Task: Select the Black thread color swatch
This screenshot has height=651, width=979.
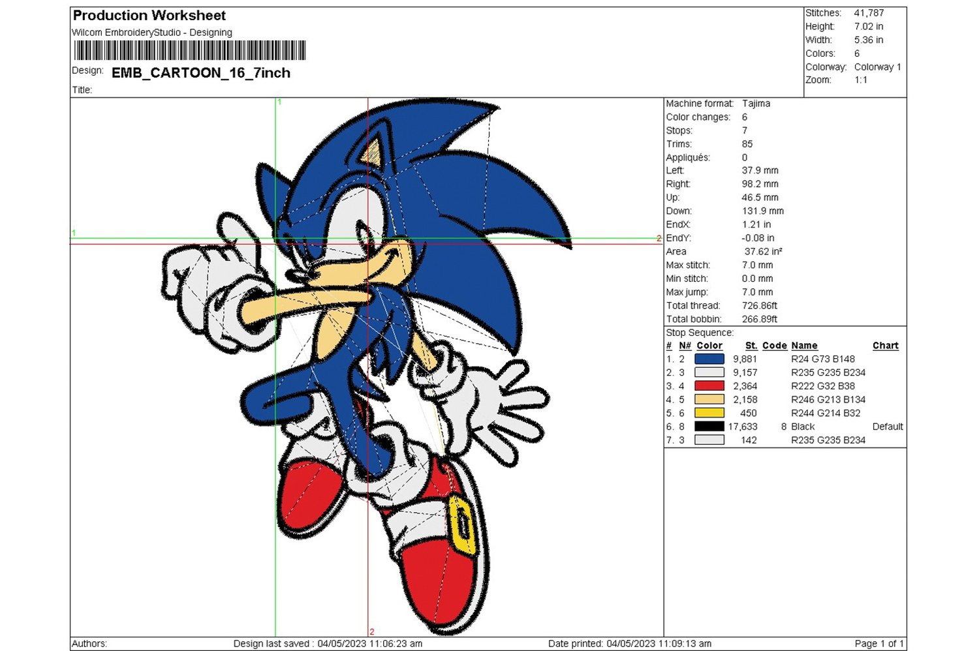Action: pos(709,427)
